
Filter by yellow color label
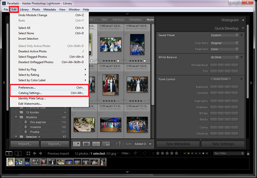pyautogui.click(x=188, y=153)
